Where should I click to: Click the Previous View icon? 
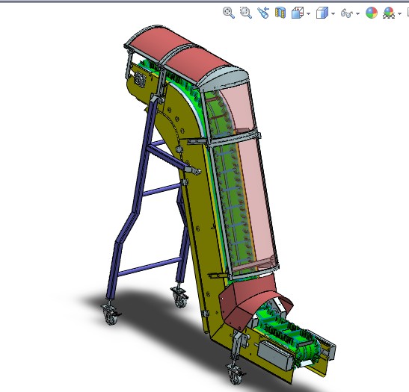[x=263, y=13]
